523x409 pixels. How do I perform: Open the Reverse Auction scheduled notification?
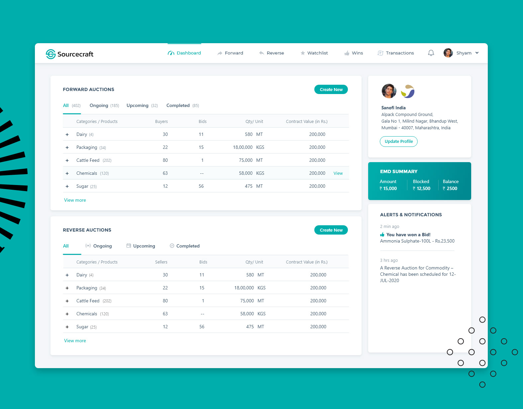[x=418, y=274]
